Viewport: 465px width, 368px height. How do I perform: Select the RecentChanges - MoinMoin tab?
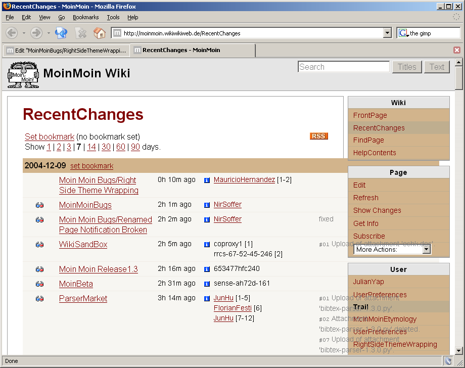193,50
